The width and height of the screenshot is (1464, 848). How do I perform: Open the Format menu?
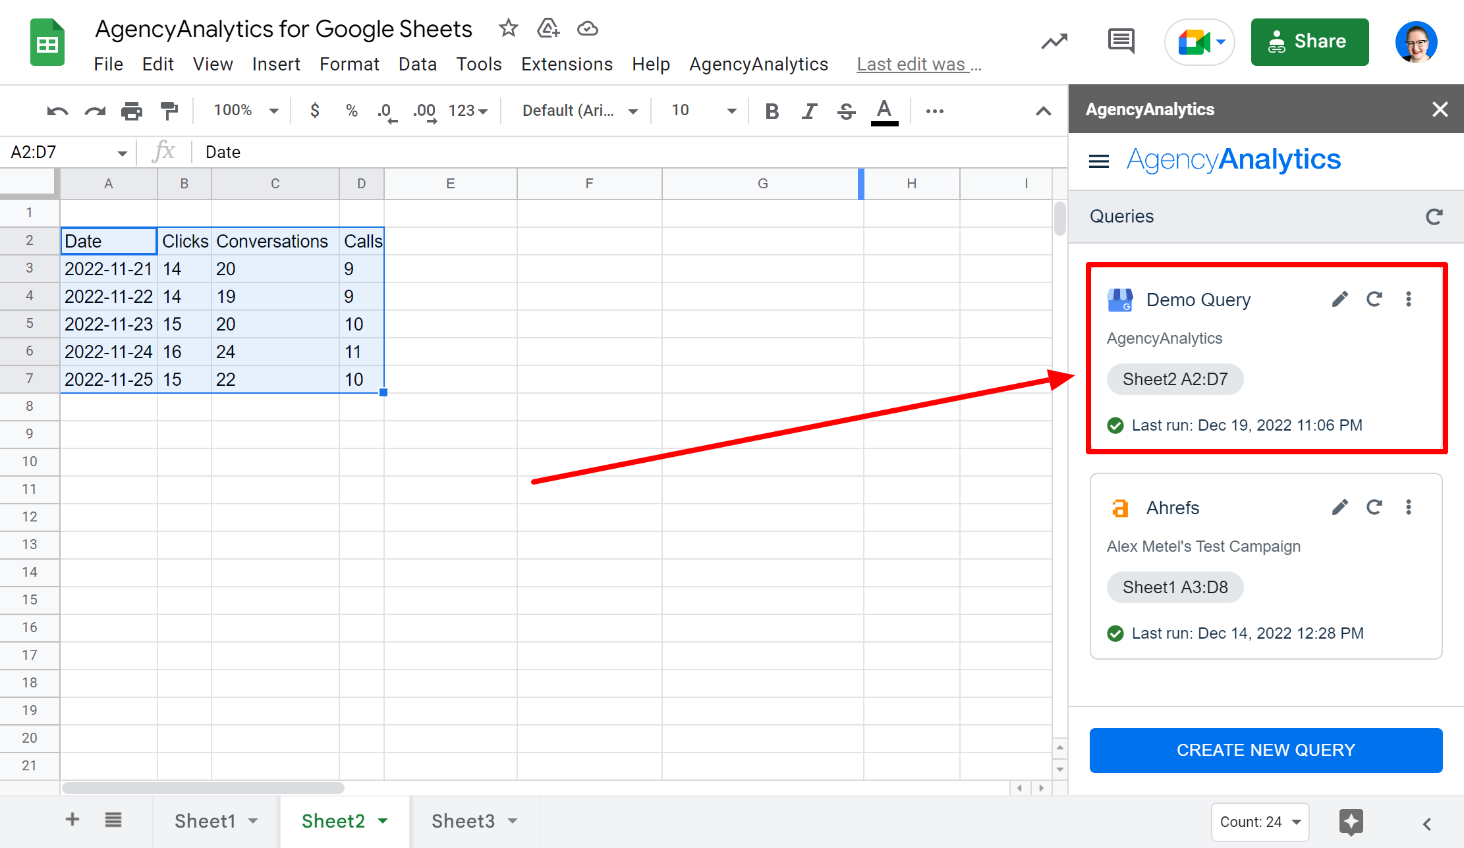(349, 65)
